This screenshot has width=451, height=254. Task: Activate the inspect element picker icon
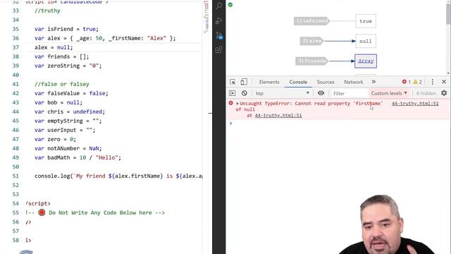pyautogui.click(x=233, y=82)
